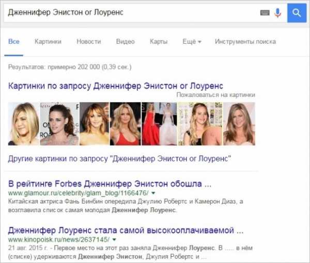Viewport: 310px width, 263px height.
Task: Open the Картинки по запросу heading link
Action: (116, 86)
